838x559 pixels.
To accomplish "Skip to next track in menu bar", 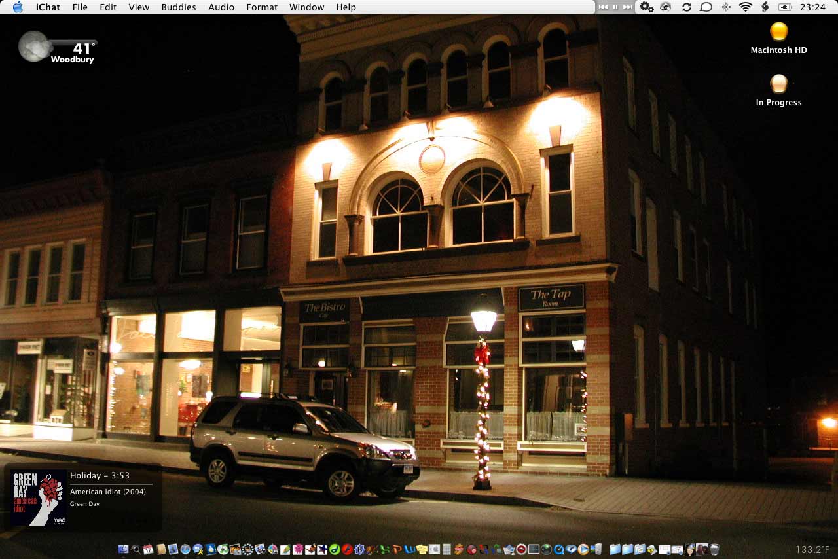I will (627, 7).
